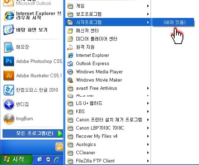Viewport: 199px width, 165px height.
Task: Click Internet Explorer icon in programs list
Action: coord(70,55)
